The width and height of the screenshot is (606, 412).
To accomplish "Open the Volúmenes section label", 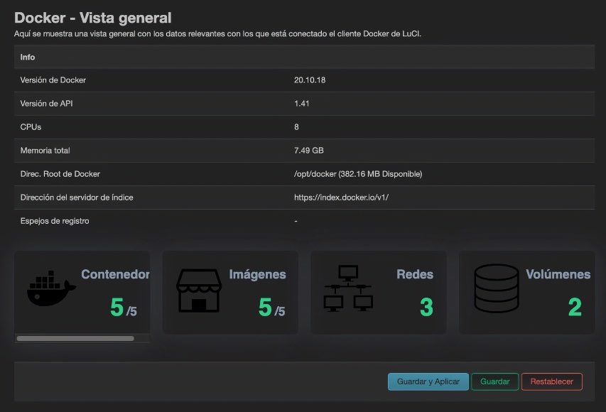I will [558, 274].
